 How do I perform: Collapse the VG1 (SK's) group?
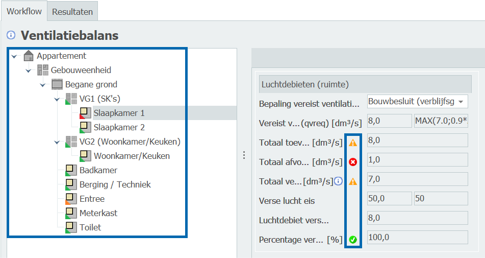coord(57,99)
